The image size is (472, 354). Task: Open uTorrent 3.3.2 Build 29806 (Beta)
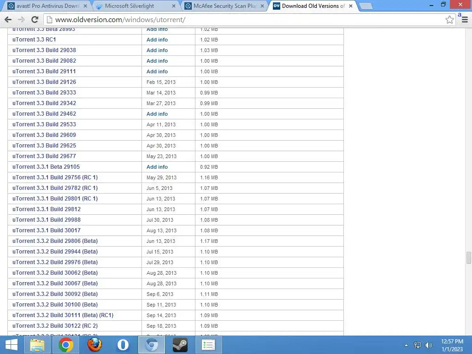pyautogui.click(x=55, y=241)
